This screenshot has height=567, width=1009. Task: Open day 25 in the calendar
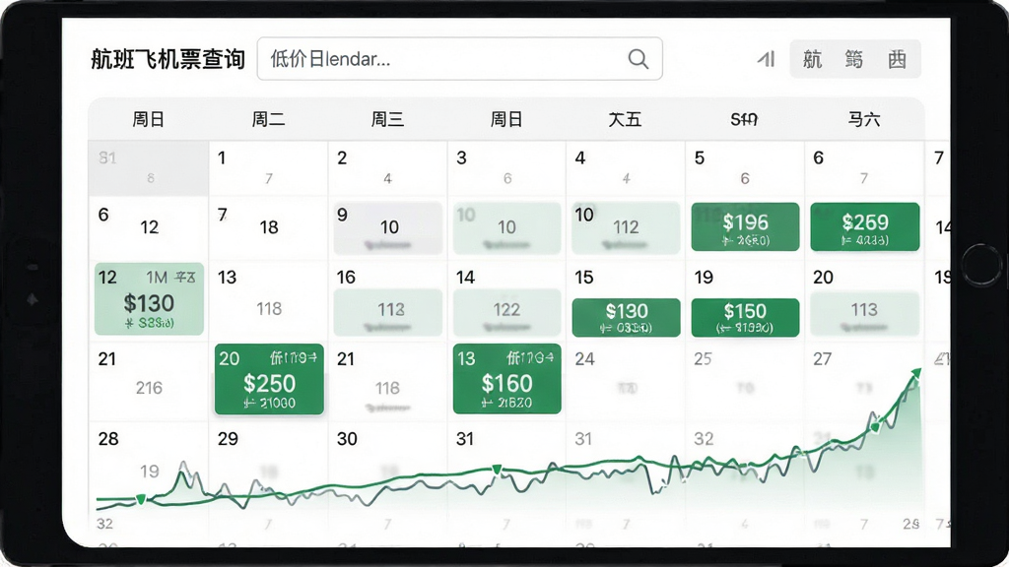(745, 381)
